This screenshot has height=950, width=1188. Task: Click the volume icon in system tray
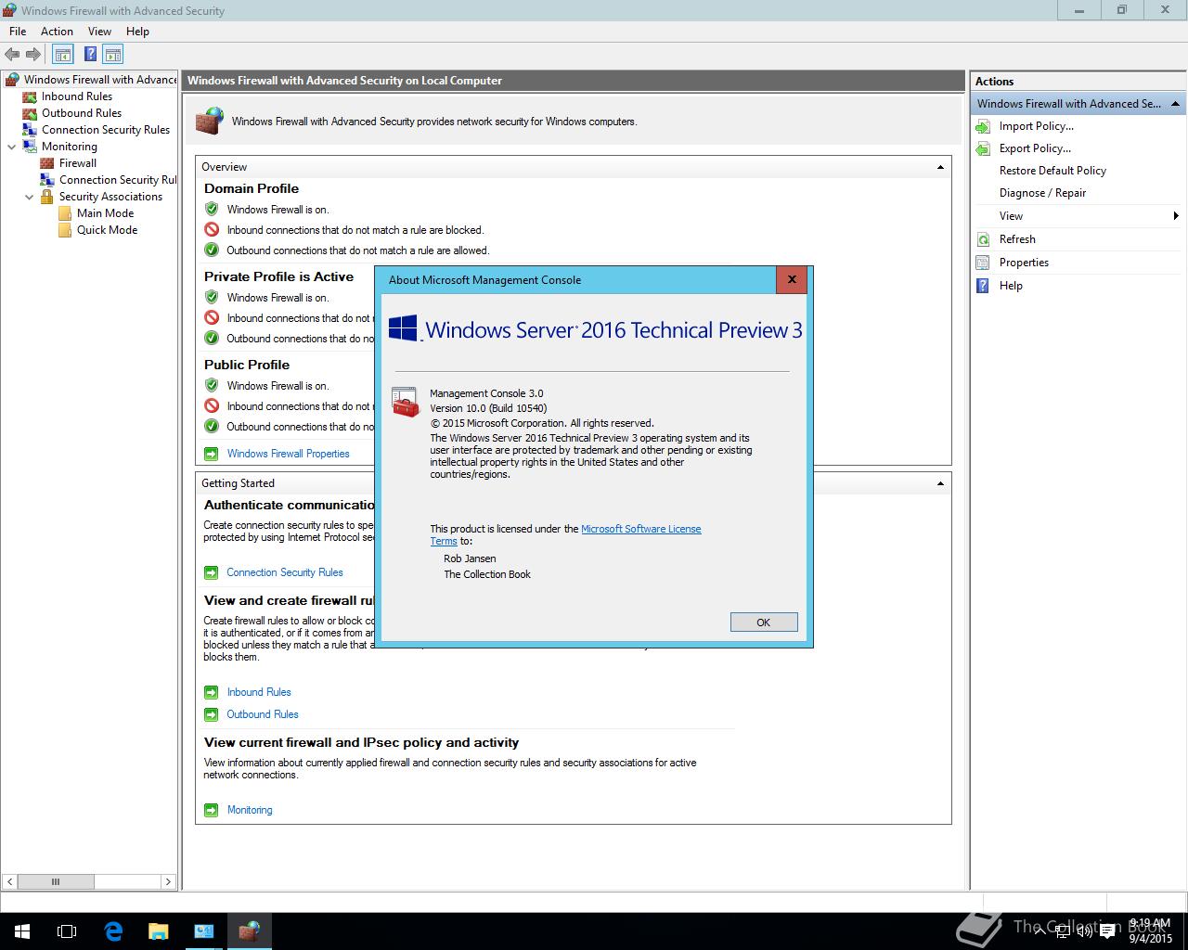pos(1085,931)
